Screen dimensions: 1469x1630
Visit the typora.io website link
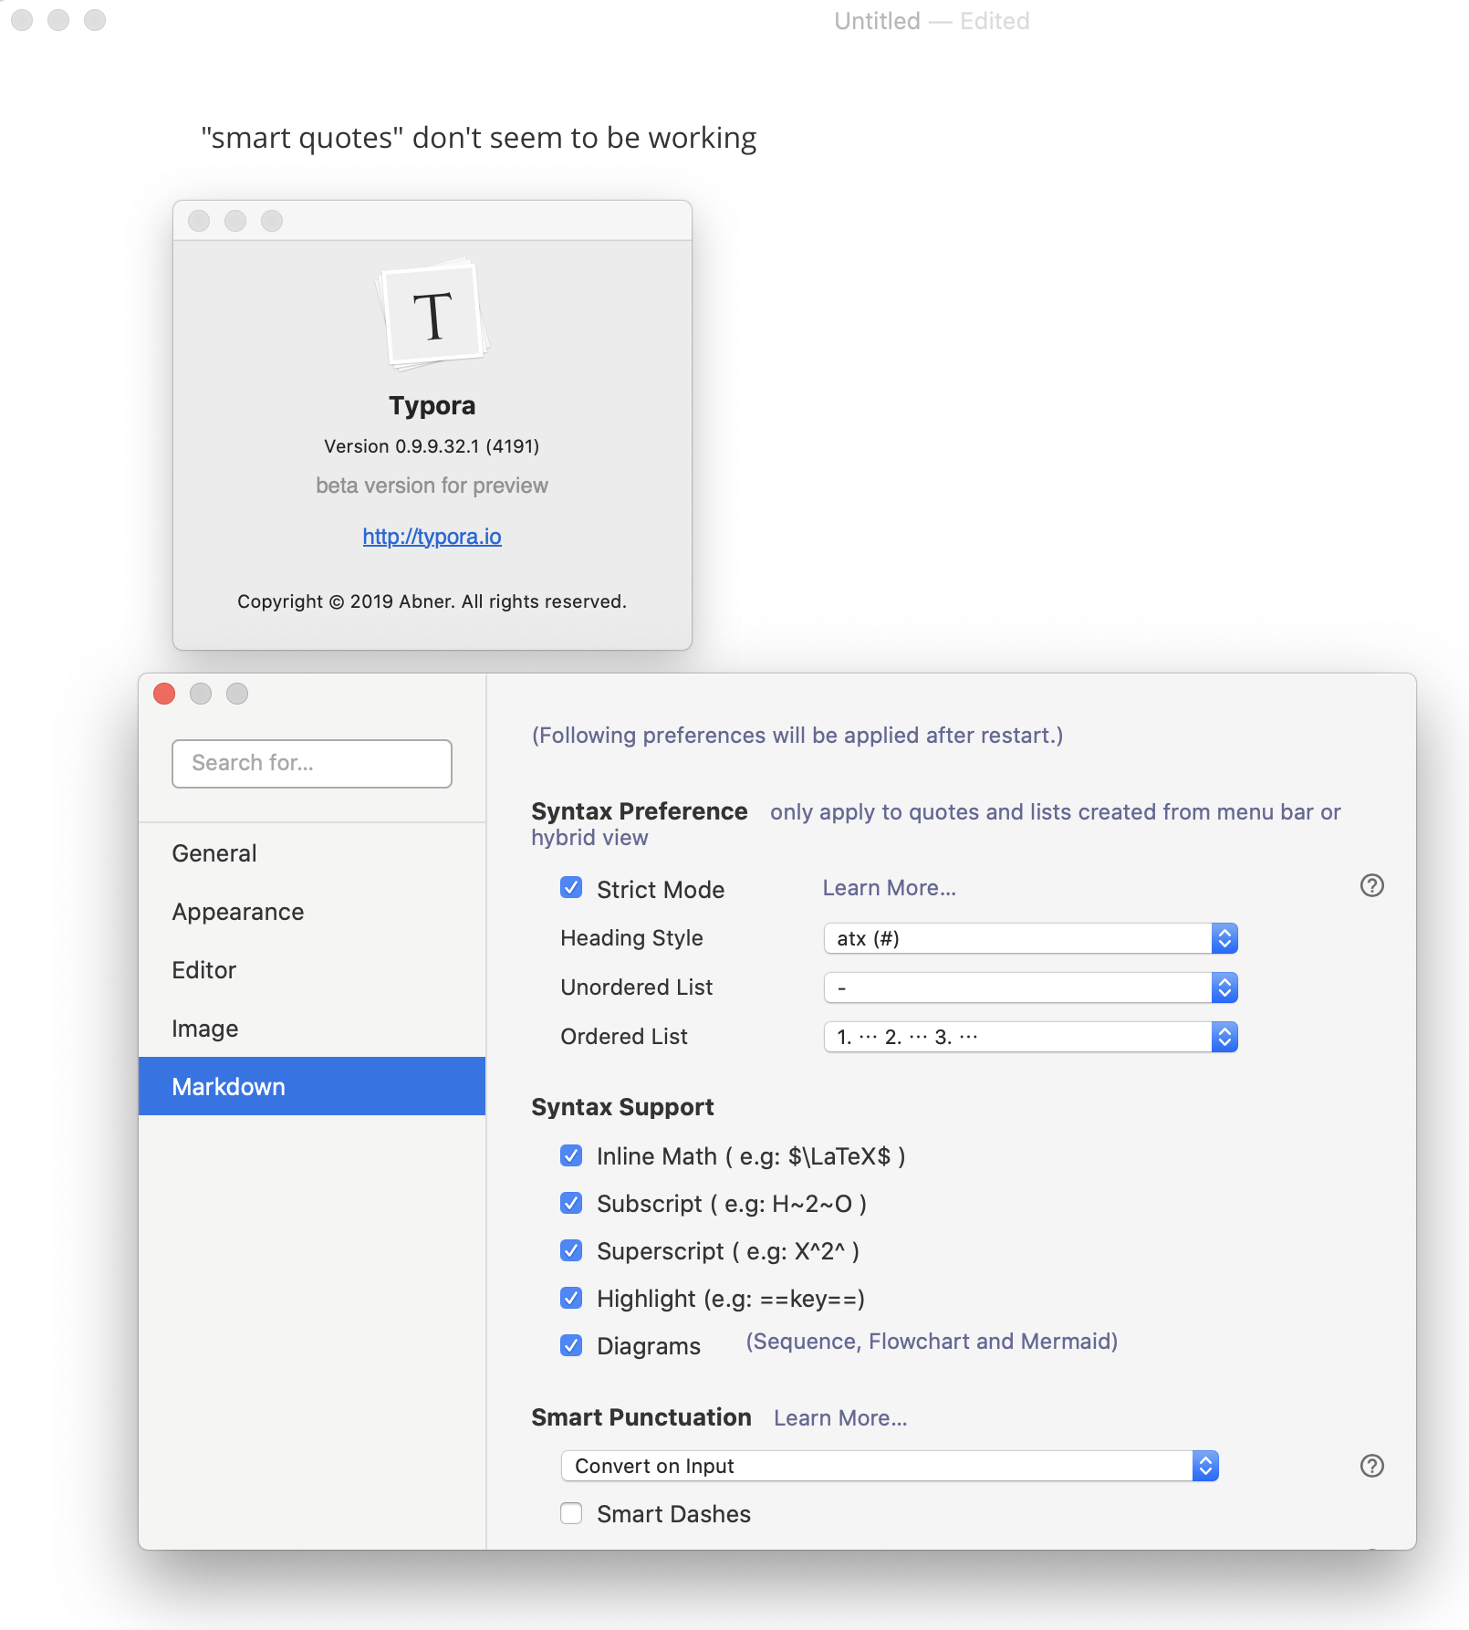(x=432, y=537)
